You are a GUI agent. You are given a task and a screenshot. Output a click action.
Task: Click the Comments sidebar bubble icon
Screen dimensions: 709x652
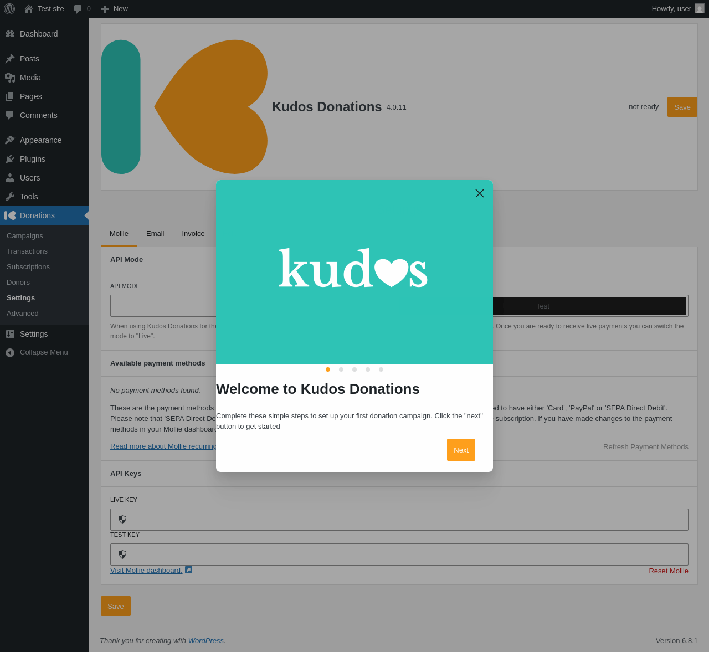[x=10, y=115]
